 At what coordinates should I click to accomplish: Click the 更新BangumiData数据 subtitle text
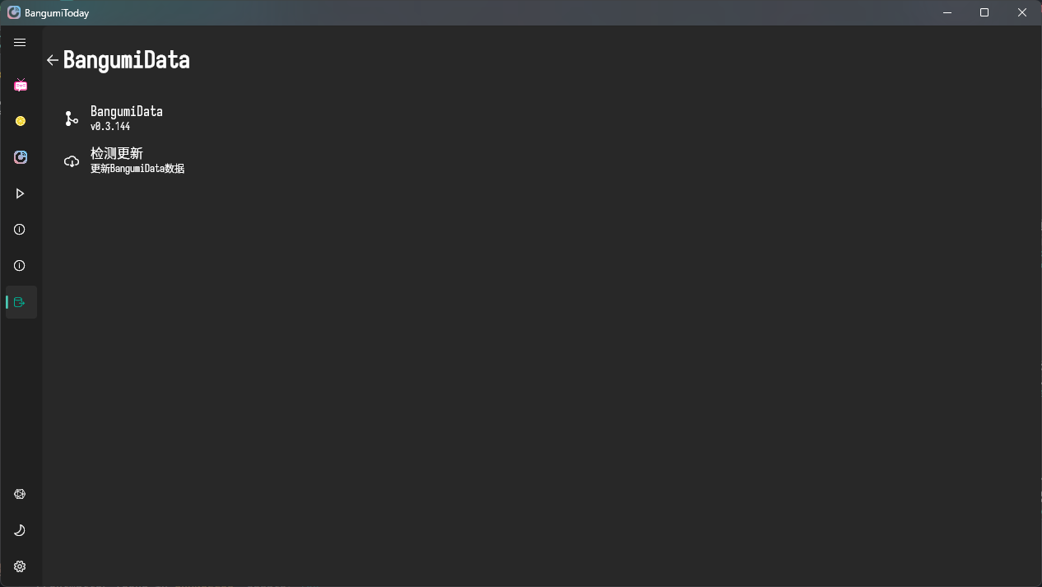point(137,169)
